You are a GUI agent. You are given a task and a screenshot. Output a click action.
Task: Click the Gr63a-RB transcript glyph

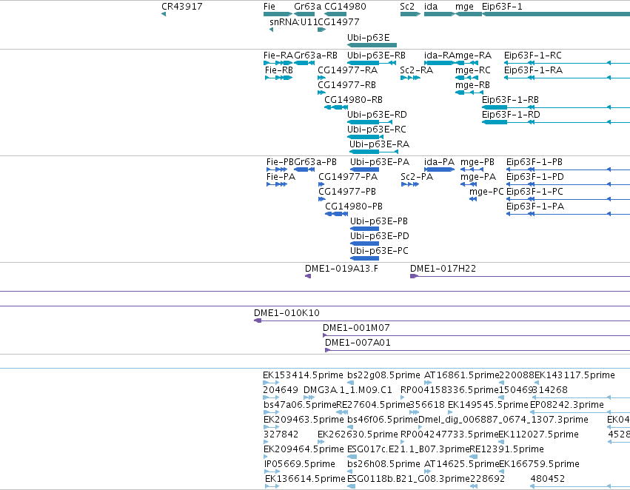tap(304, 63)
